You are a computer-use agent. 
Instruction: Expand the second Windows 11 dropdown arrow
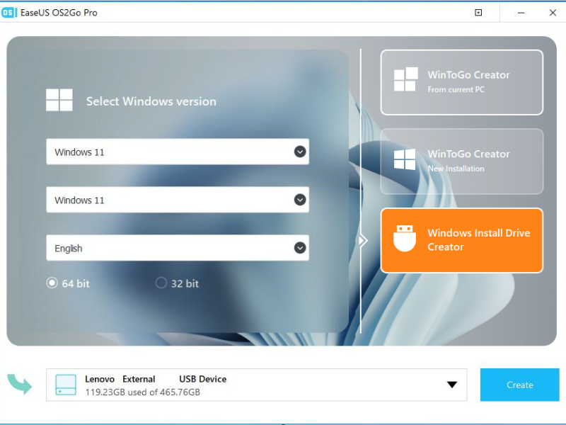tap(300, 200)
